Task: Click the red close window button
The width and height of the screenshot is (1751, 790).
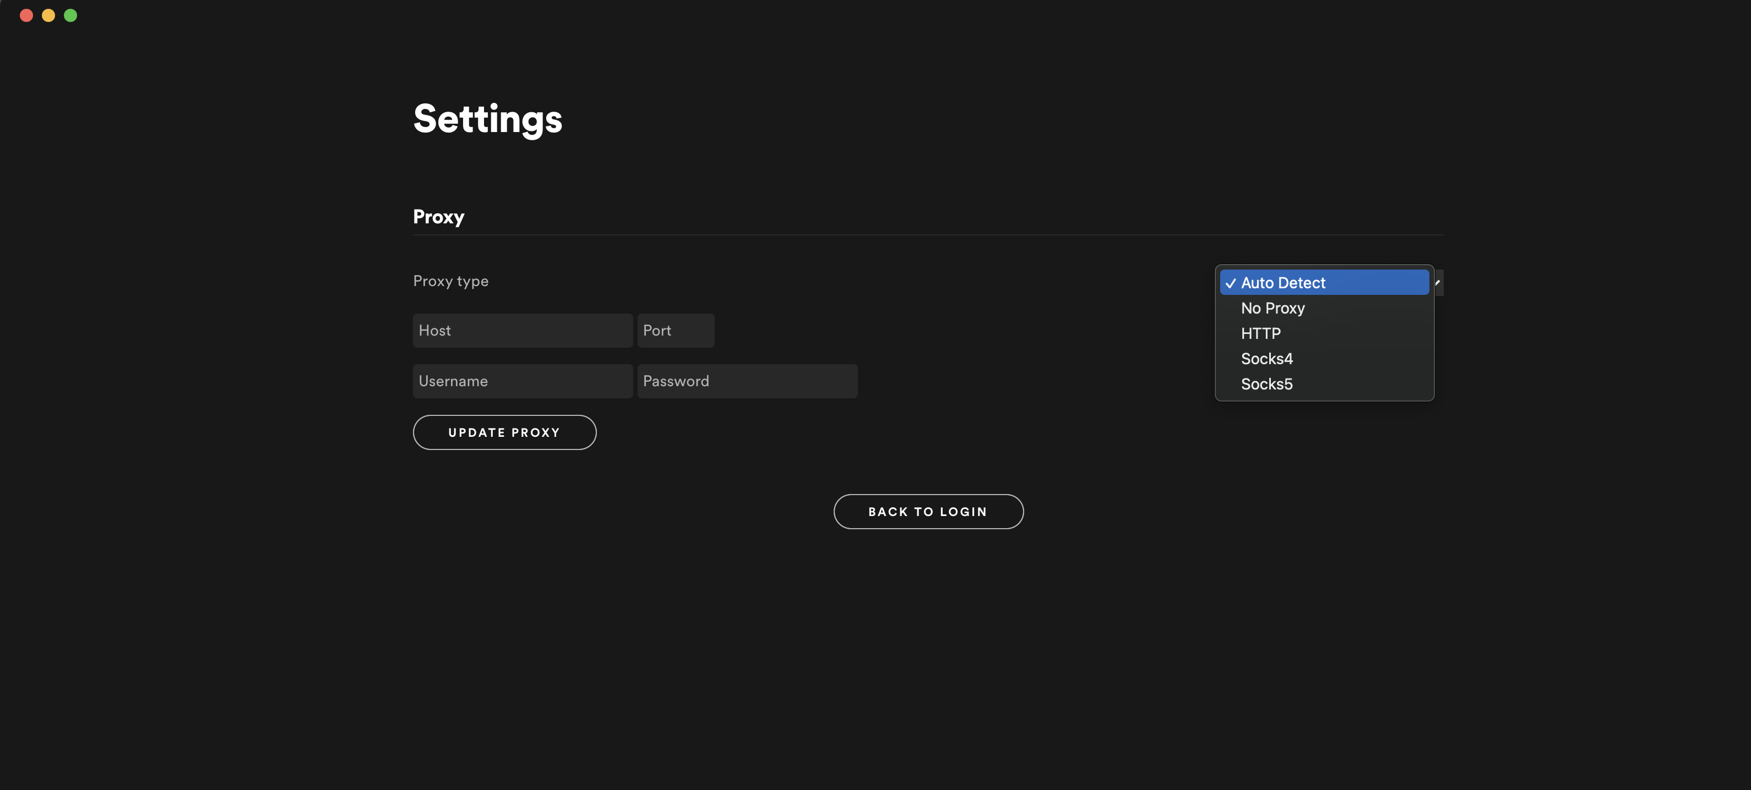Action: [x=26, y=15]
